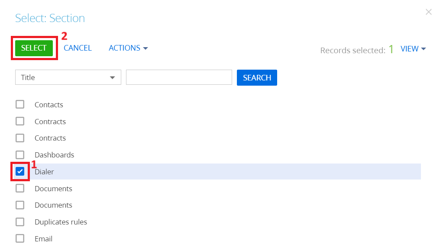The width and height of the screenshot is (443, 247).
Task: Check the Contacts checkbox
Action: (x=20, y=104)
